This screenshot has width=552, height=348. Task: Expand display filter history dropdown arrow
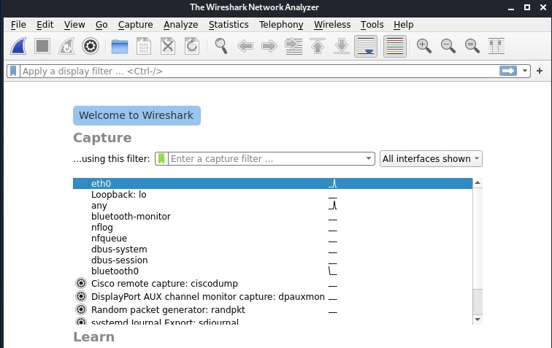(x=524, y=71)
